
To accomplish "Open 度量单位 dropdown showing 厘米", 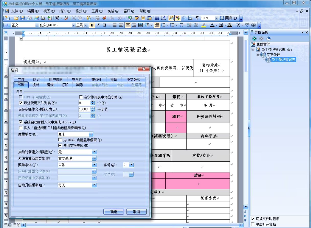I will coord(91,134).
